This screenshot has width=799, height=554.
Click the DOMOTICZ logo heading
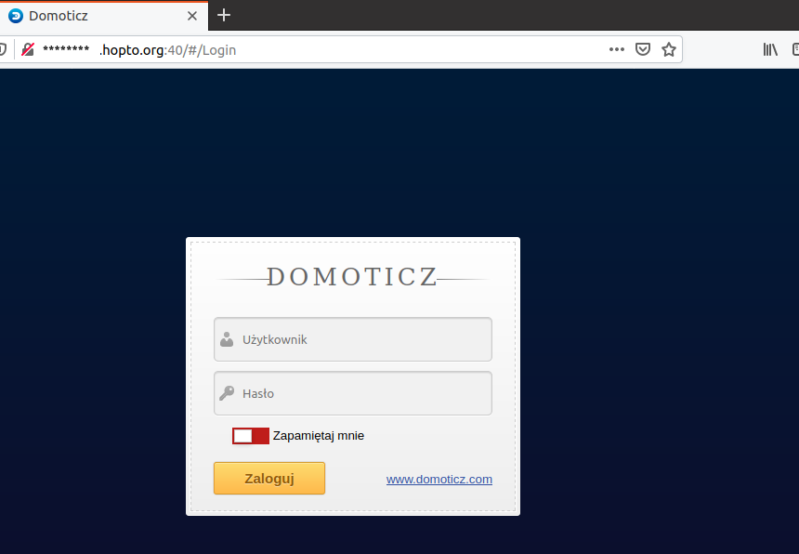coord(352,277)
